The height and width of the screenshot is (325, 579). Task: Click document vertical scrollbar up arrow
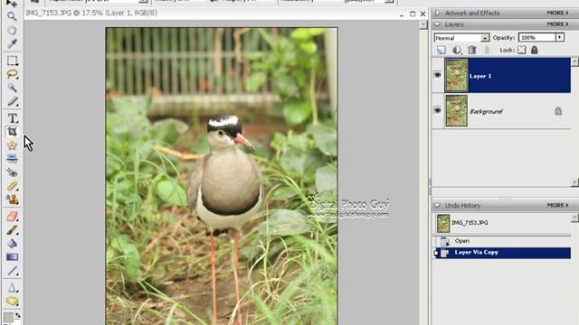click(423, 24)
